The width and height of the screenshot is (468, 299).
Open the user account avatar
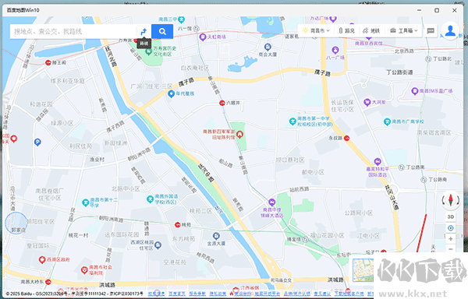(x=450, y=30)
